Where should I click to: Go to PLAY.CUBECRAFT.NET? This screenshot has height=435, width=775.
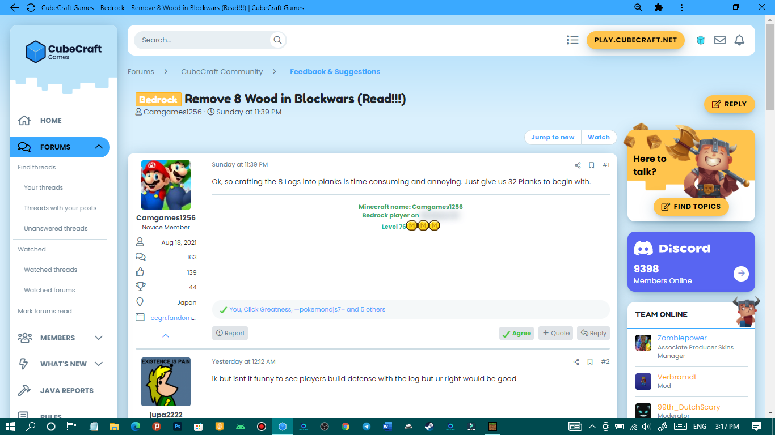[635, 40]
